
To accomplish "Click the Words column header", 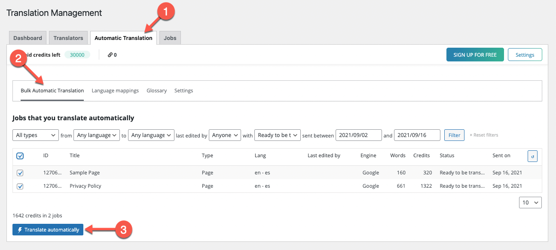I will (398, 155).
